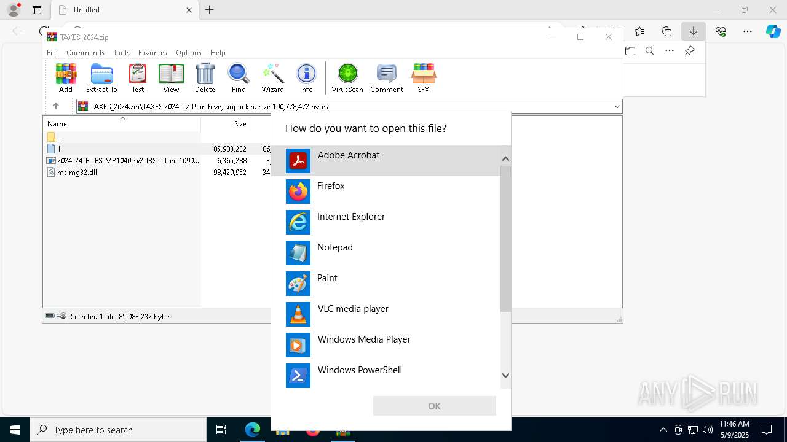Open a new tab in Edge

pos(209,10)
